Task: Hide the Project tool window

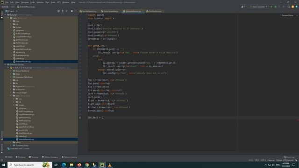Action: pos(76,11)
